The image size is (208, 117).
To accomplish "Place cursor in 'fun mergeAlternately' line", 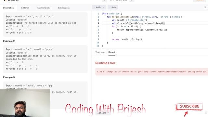I will coord(144,17).
